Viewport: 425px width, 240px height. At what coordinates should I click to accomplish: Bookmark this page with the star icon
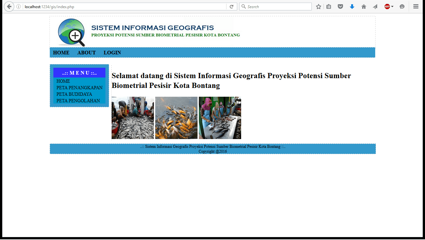pos(318,7)
